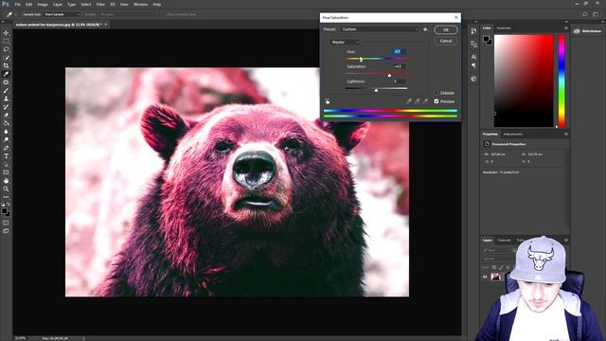Click the Saturation value input field
The width and height of the screenshot is (606, 341).
coord(399,66)
